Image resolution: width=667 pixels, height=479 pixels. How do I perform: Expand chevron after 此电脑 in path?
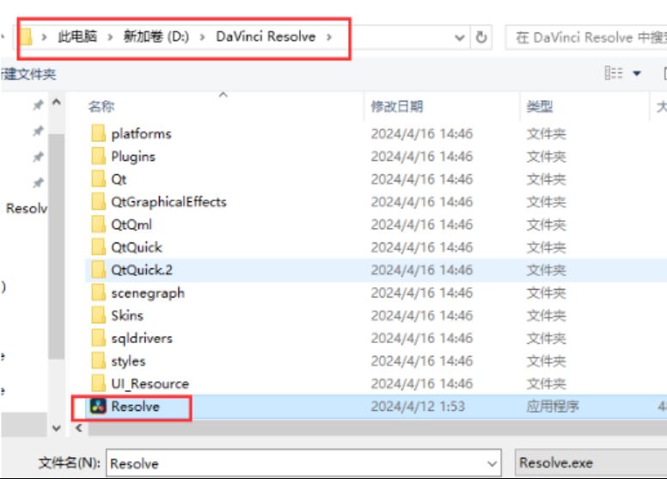110,38
